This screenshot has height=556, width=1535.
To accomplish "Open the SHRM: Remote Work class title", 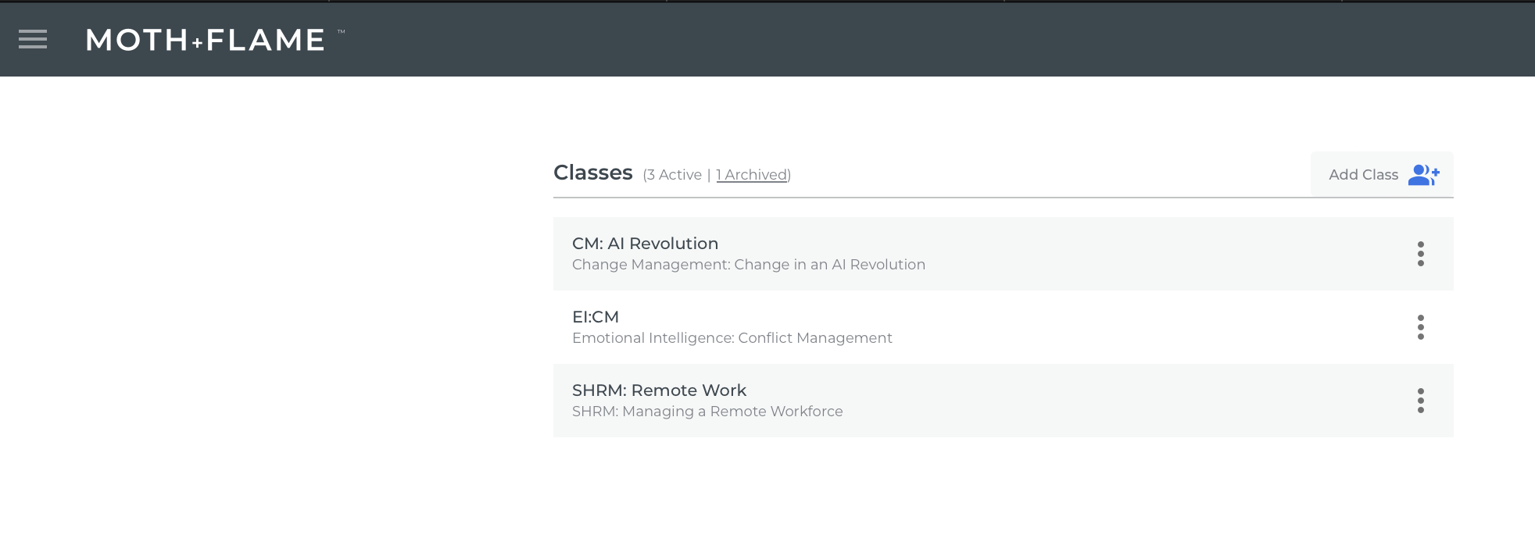I will (x=659, y=390).
